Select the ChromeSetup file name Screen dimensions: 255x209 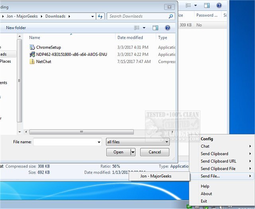click(49, 47)
